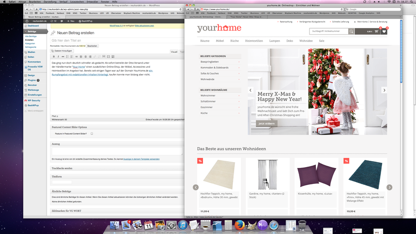
Task: Insert bulleted list in WordPress editor
Action: 67,56
